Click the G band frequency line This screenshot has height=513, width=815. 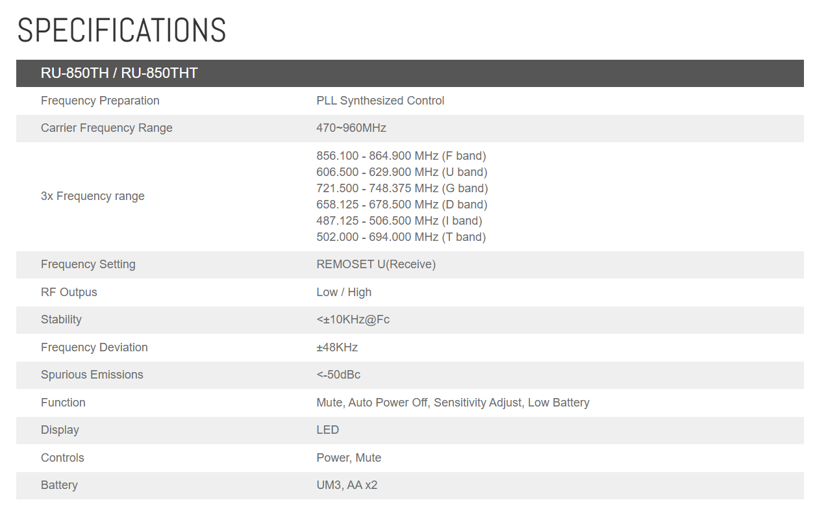[x=402, y=188]
